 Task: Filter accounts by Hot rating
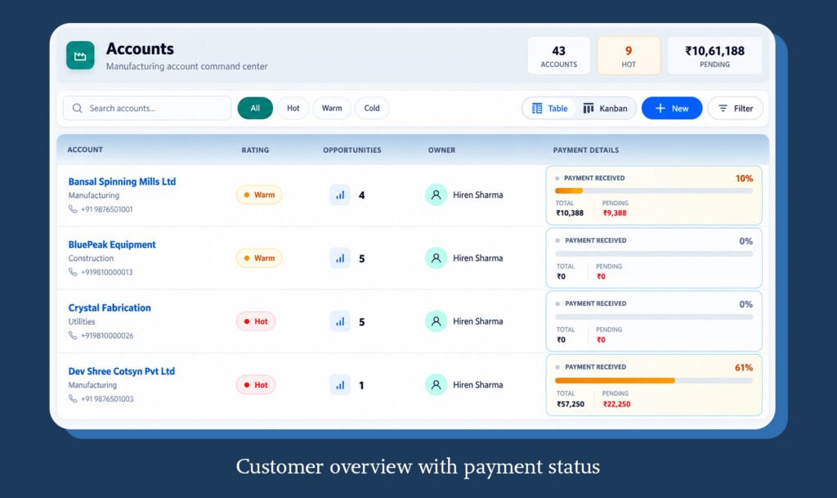(293, 109)
